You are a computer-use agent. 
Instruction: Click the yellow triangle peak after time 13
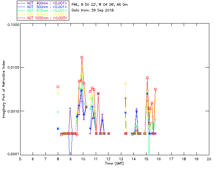(125, 83)
